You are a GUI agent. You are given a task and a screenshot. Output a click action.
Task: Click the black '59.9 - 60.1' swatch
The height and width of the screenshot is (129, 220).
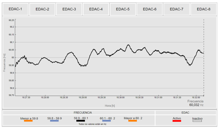pyautogui.click(x=81, y=121)
